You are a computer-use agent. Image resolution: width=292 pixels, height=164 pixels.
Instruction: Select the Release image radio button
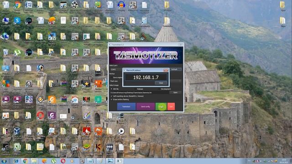136,89
